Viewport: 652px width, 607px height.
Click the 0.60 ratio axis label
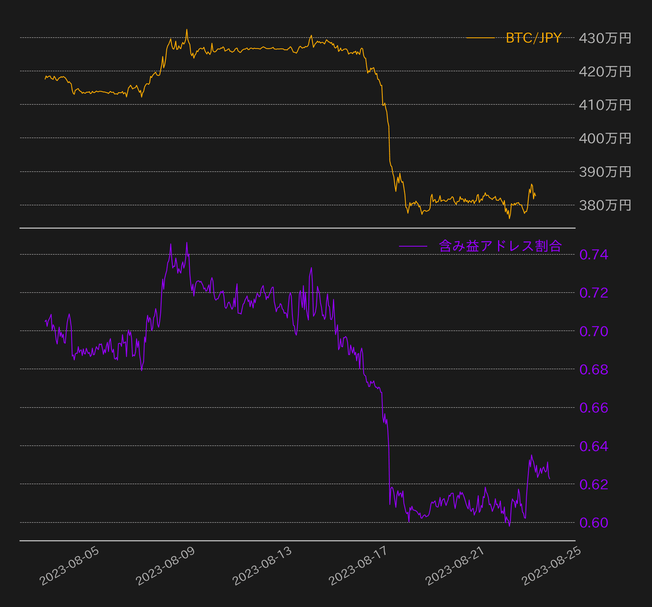[594, 523]
